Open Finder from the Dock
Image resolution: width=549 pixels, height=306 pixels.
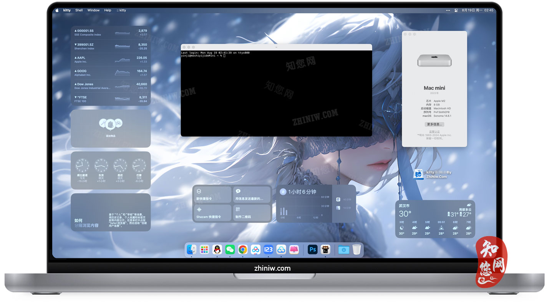191,250
